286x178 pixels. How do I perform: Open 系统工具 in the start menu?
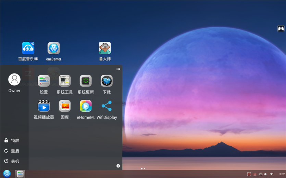[65, 81]
